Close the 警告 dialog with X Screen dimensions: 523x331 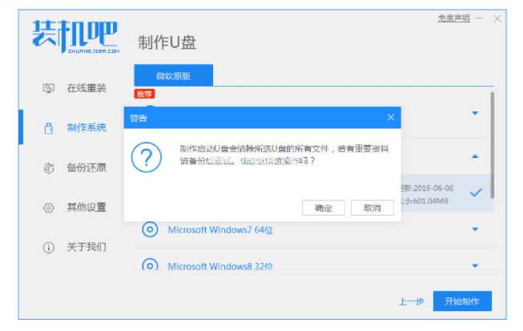(391, 118)
